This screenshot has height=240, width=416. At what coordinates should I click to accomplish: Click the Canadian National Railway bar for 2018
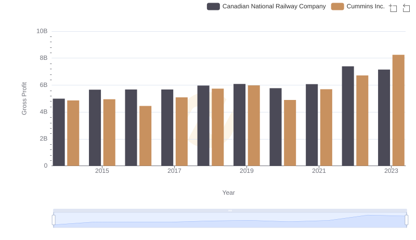pos(203,125)
